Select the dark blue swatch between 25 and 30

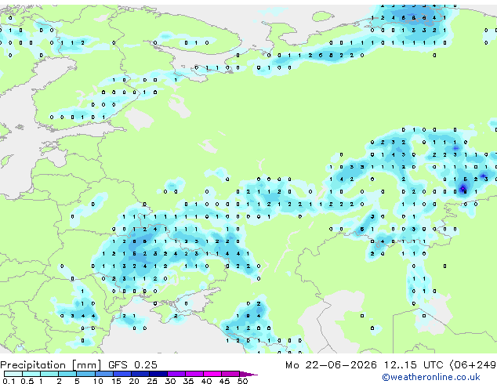point(158,374)
